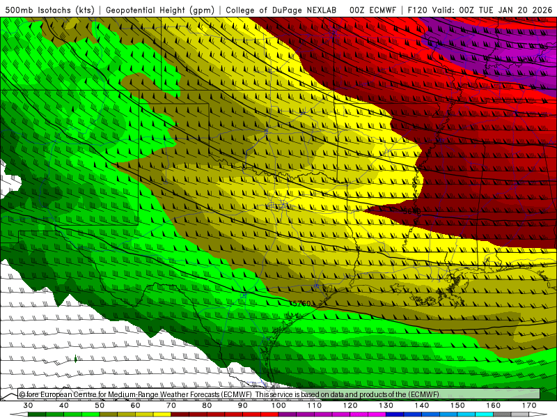The height and width of the screenshot is (418, 557).
Task: Click the 70 label on the color scale
Action: (x=171, y=405)
